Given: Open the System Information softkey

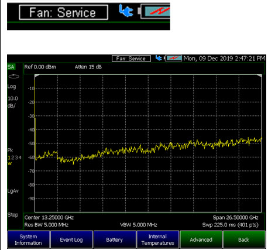Looking at the screenshot, I should [29, 239].
